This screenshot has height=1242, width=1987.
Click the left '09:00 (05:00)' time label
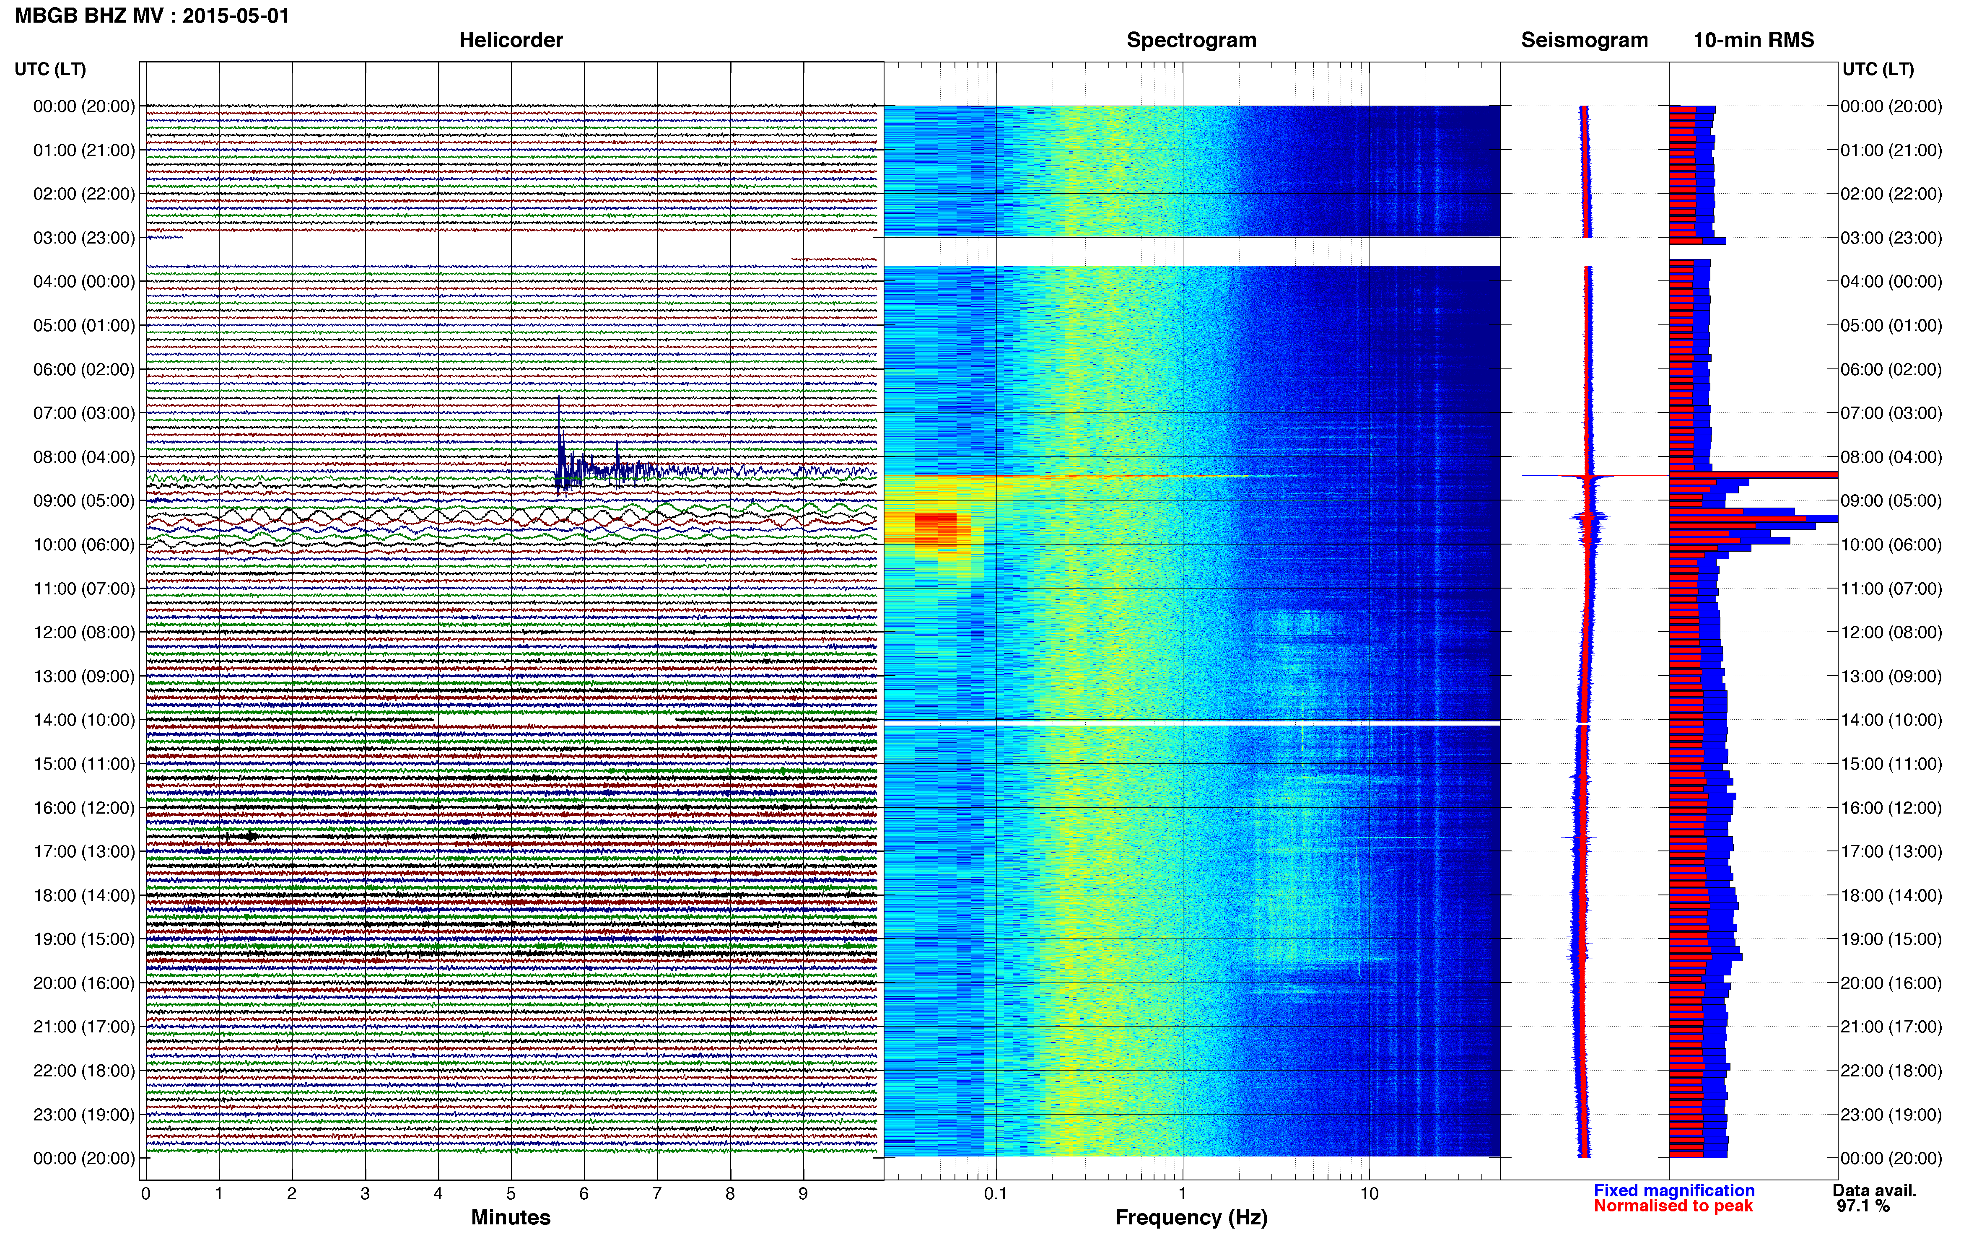(84, 500)
